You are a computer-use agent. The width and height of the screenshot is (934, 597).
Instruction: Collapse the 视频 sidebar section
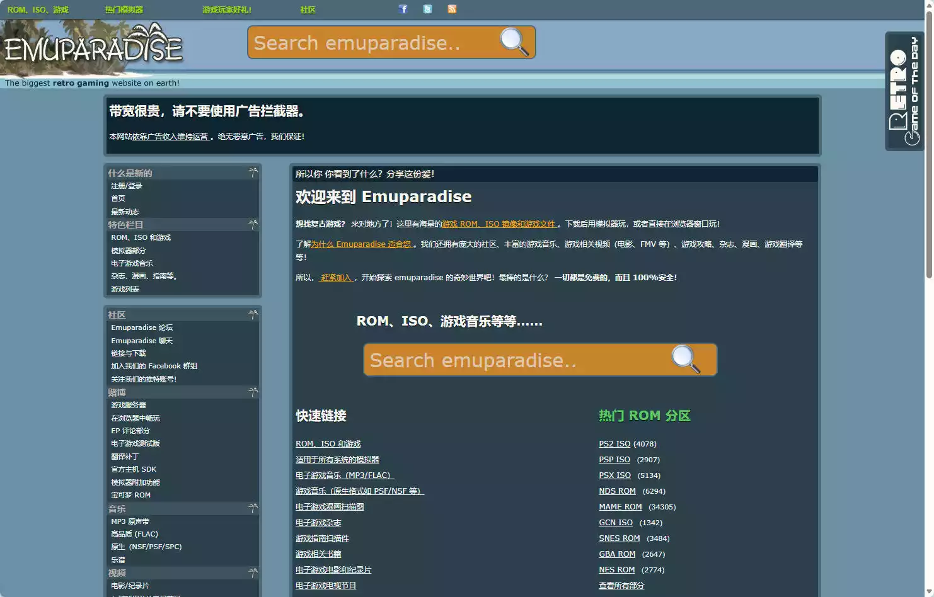pos(253,573)
